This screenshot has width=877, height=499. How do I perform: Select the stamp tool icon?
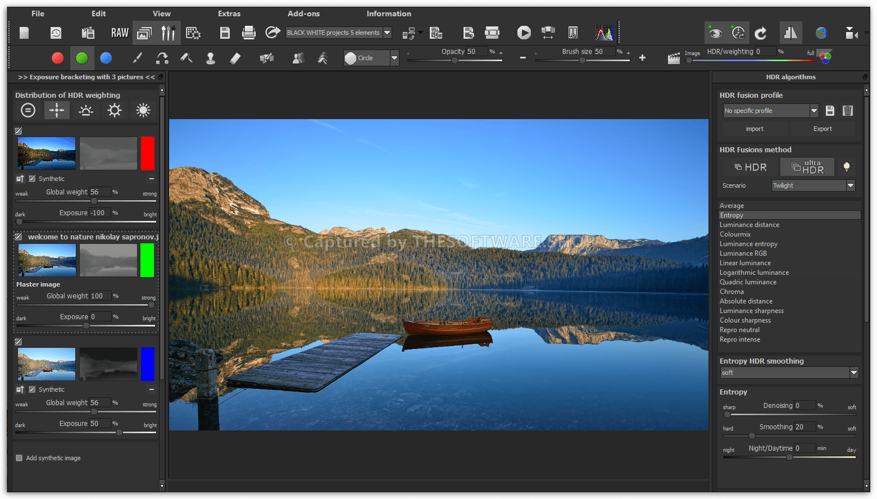[x=211, y=58]
